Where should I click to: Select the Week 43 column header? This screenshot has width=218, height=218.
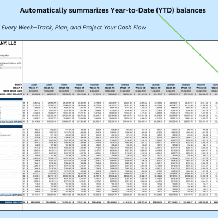tap(64, 88)
